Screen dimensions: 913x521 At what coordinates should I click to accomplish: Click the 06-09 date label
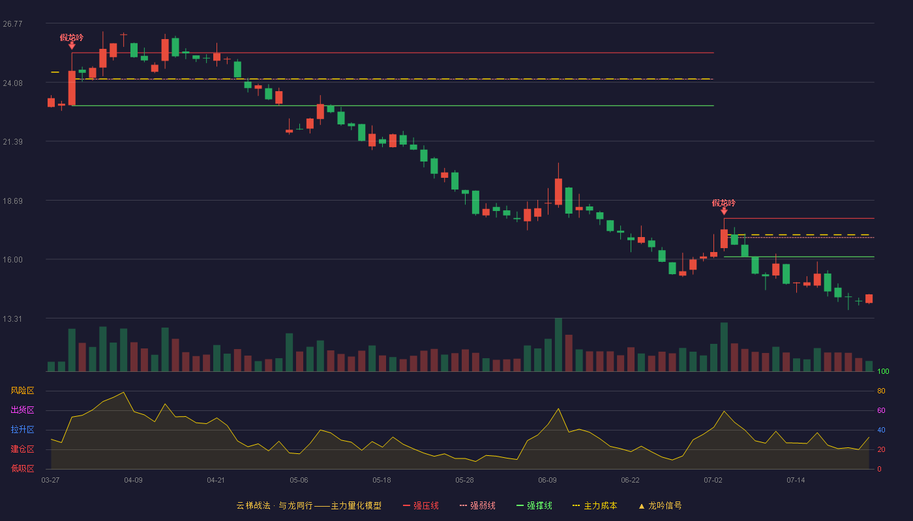click(547, 480)
